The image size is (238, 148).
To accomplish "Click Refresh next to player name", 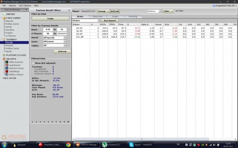I will [115, 11].
